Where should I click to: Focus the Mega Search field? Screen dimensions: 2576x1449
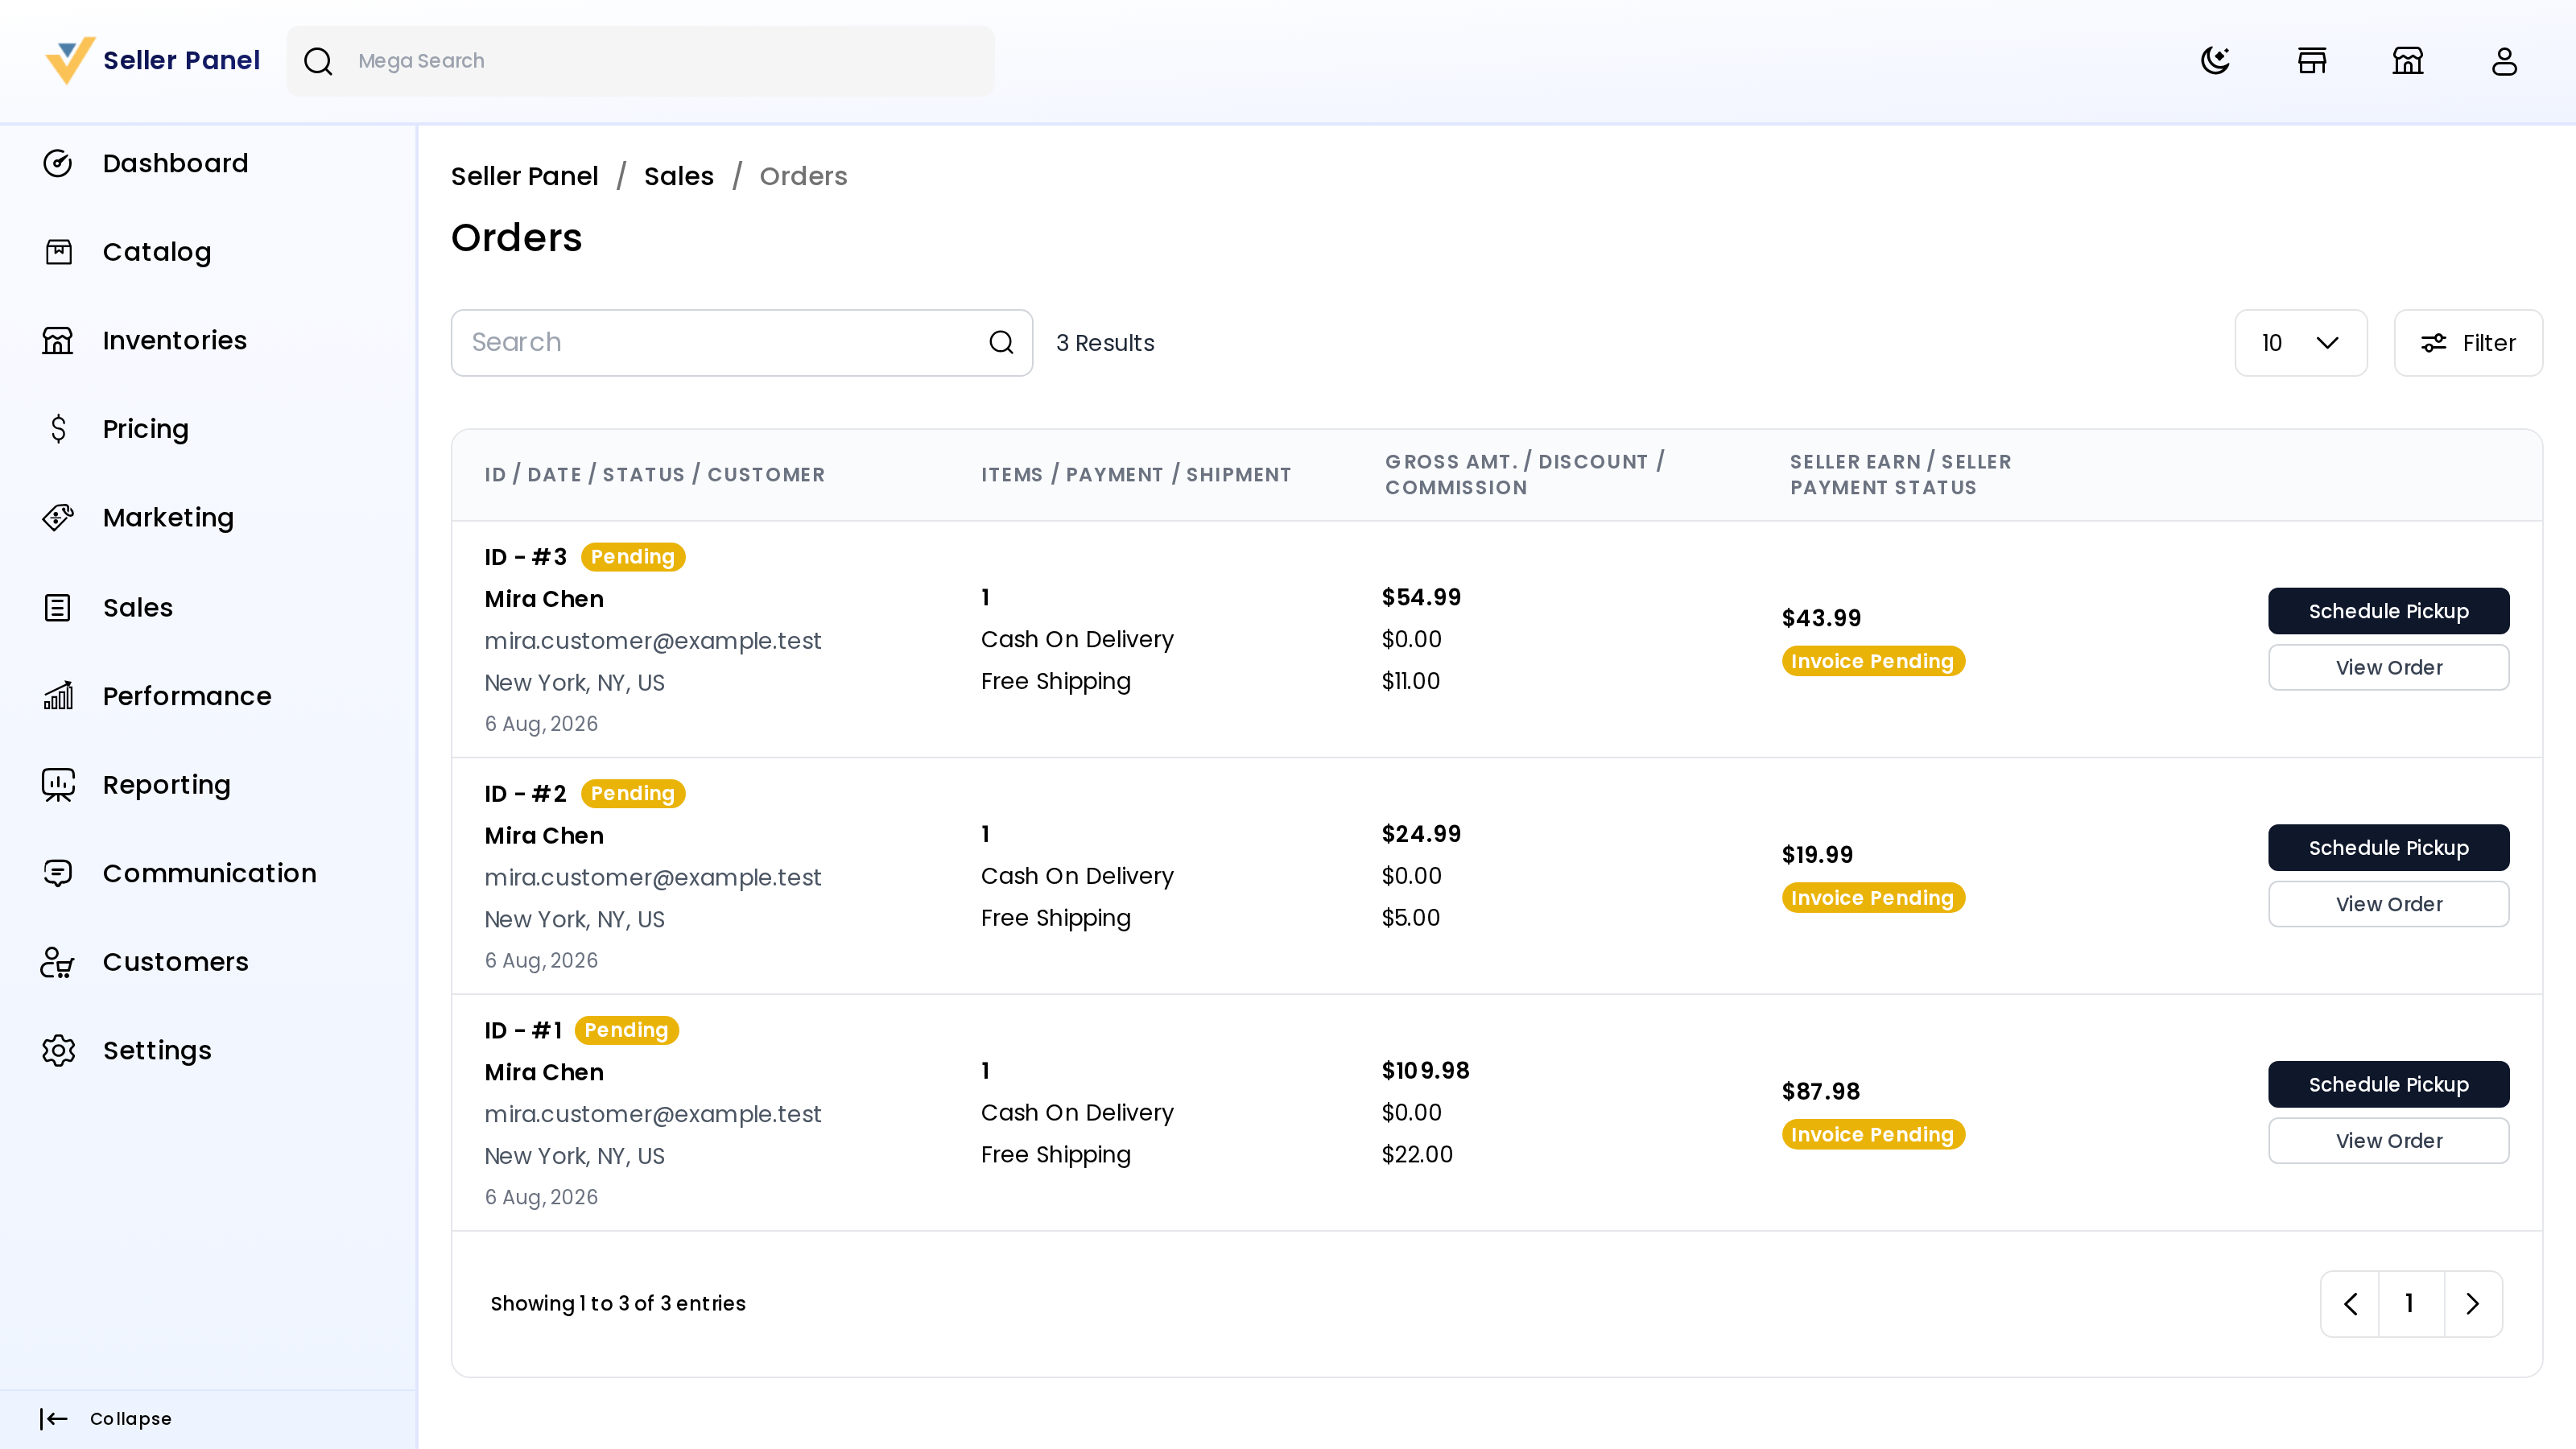pyautogui.click(x=640, y=61)
